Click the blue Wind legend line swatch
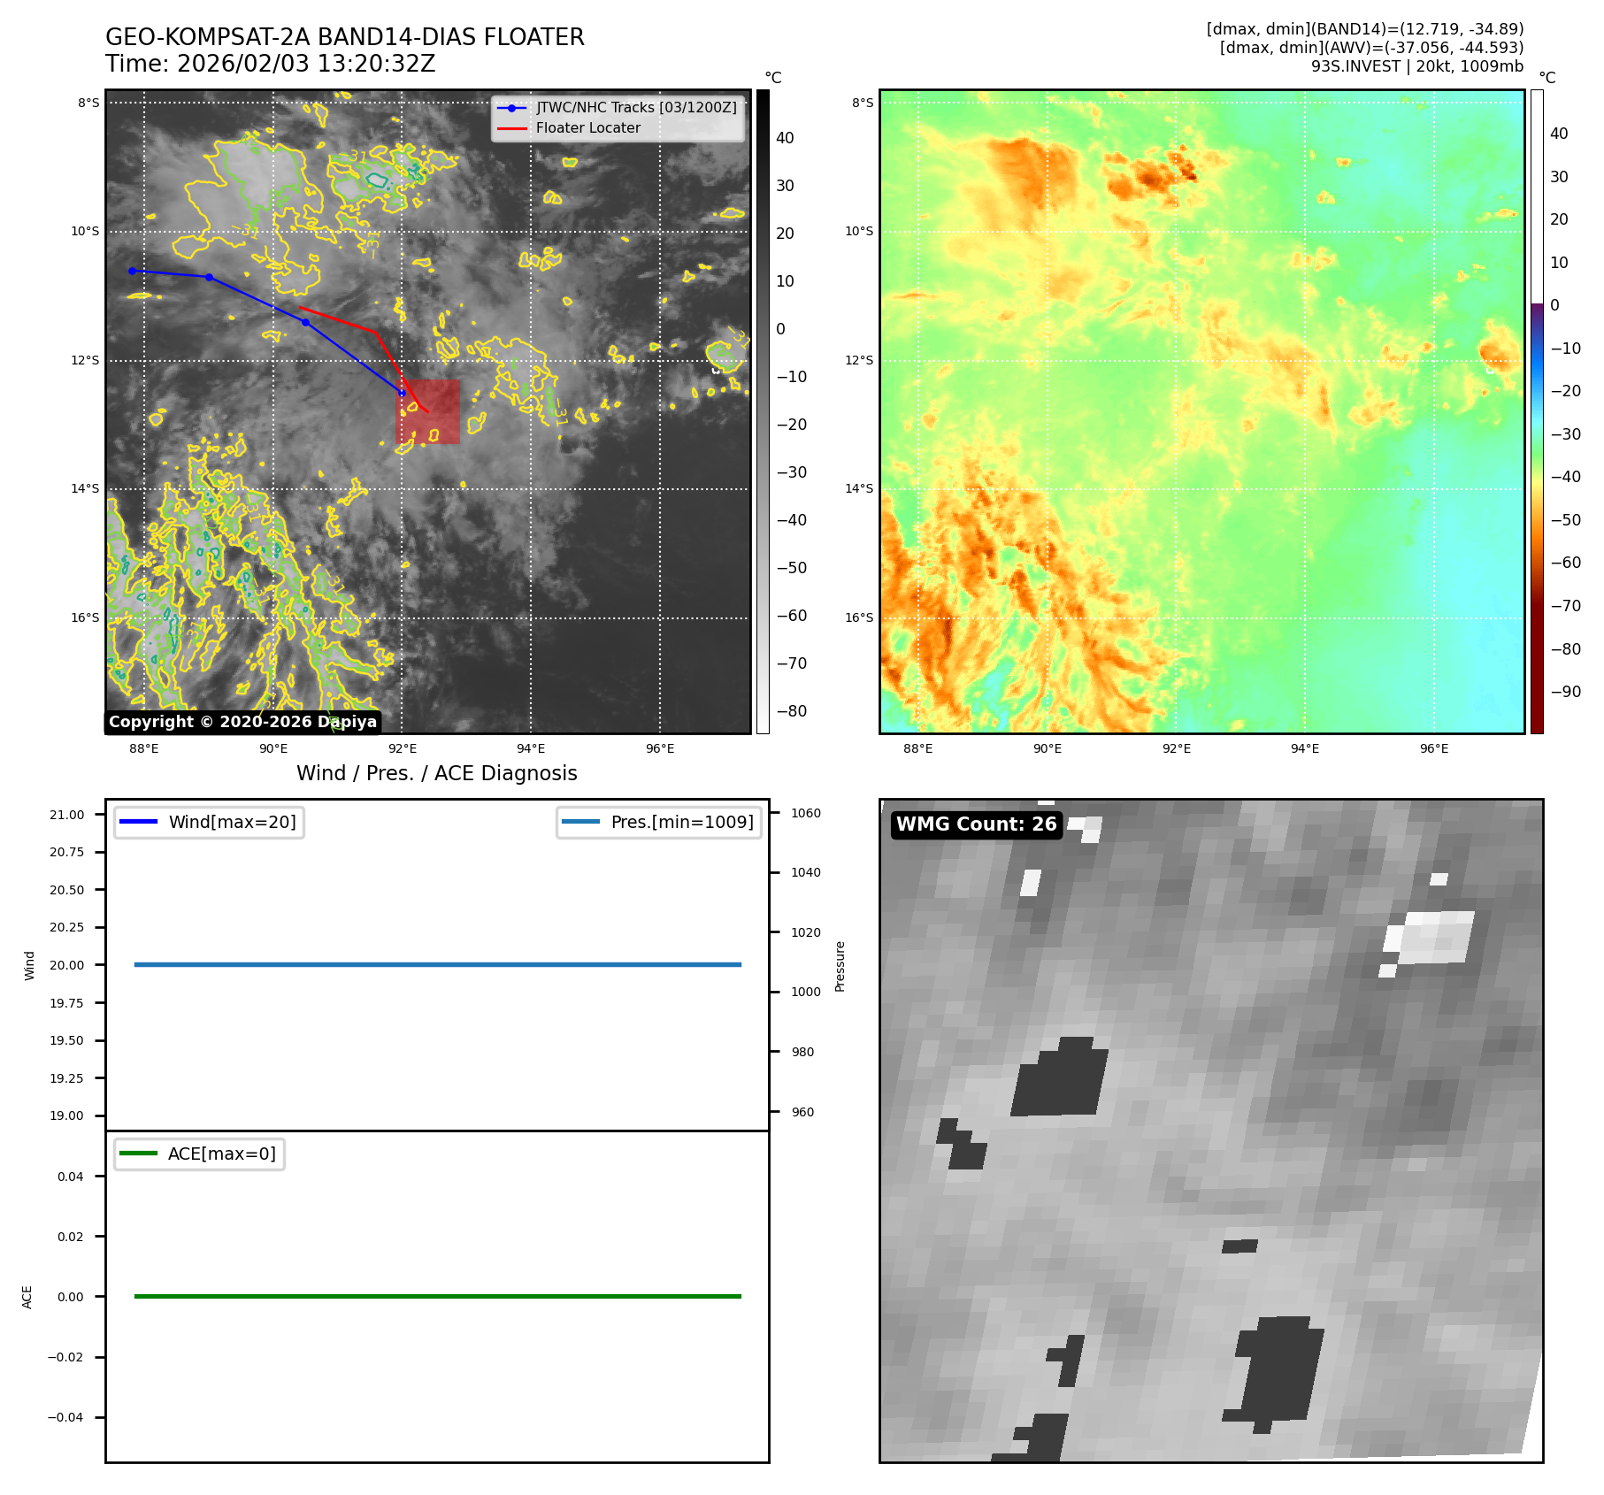The image size is (1604, 1495). point(138,822)
